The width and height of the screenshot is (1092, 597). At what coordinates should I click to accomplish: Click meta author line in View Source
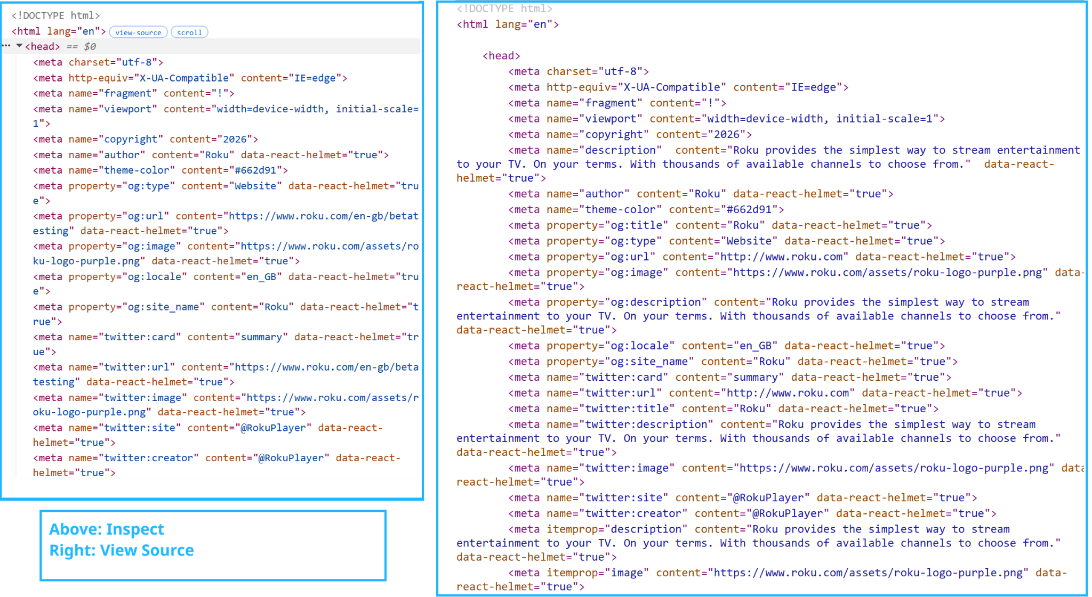coord(701,194)
